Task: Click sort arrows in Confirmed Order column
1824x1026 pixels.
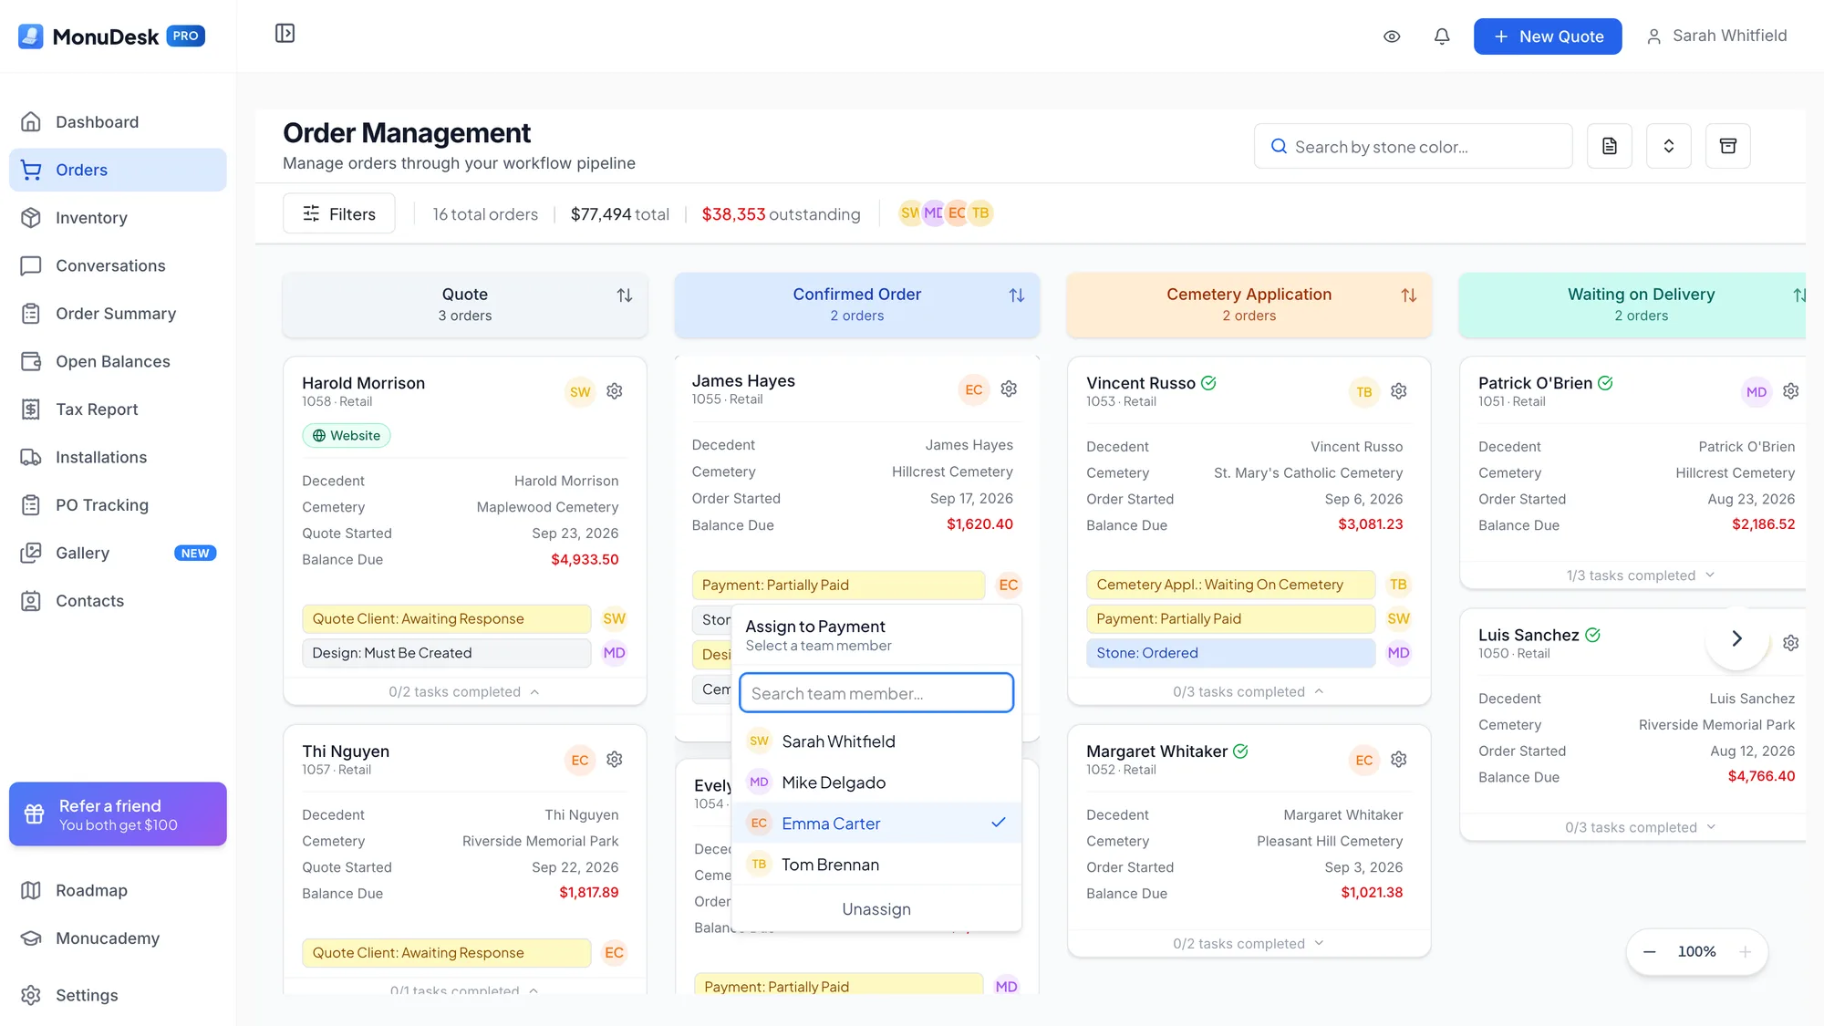Action: 1016,295
